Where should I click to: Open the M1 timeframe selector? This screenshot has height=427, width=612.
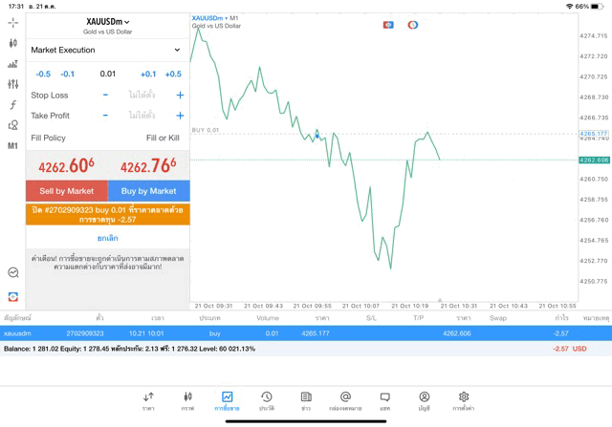(x=12, y=146)
